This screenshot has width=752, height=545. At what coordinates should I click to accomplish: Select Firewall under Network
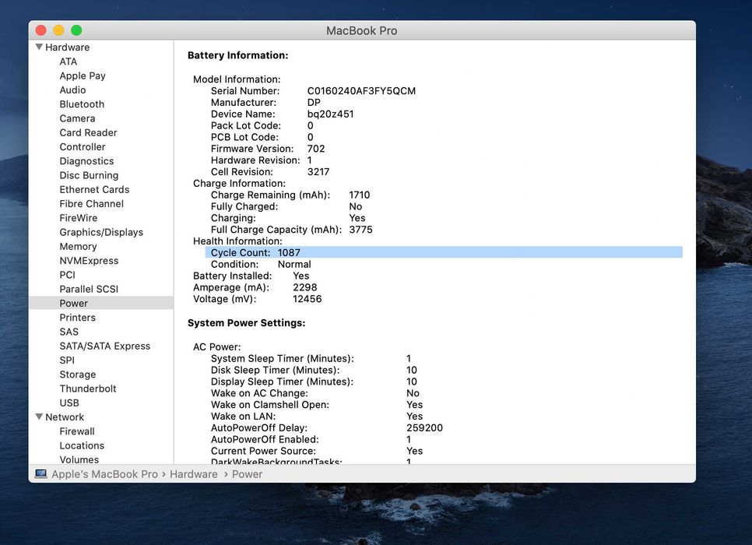click(77, 431)
